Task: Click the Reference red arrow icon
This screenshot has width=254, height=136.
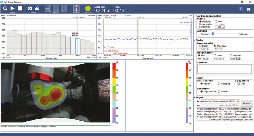Action: 76,8
